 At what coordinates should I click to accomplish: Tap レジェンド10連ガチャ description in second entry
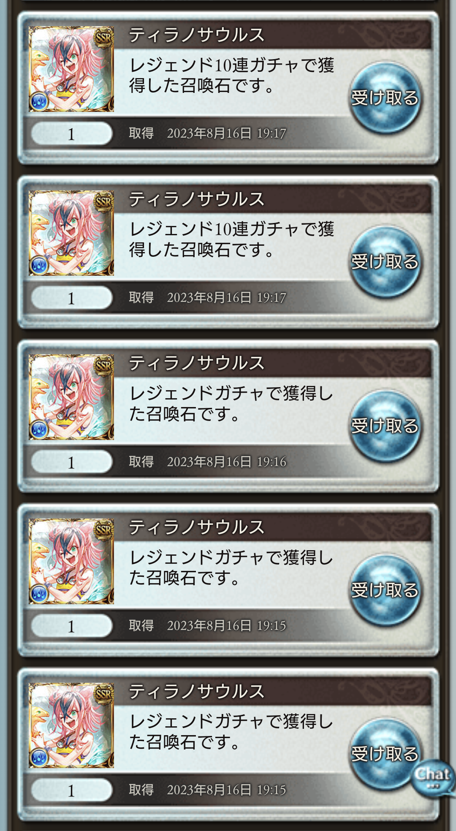point(231,239)
